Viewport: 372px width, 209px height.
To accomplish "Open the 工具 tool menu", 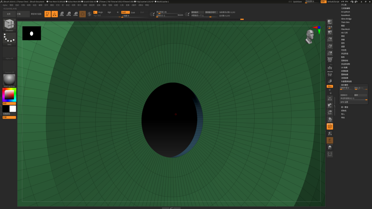I will click(122, 5).
